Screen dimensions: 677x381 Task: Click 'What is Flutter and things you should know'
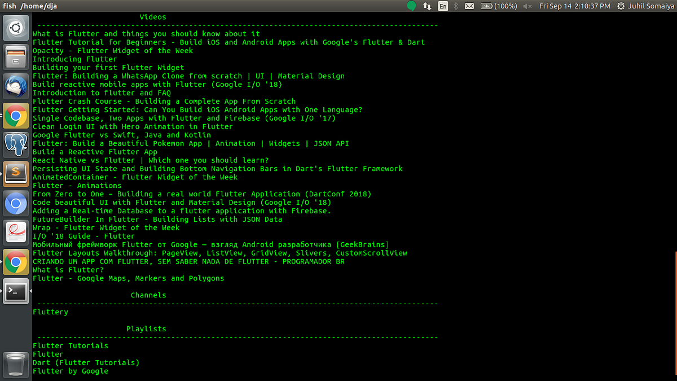146,34
